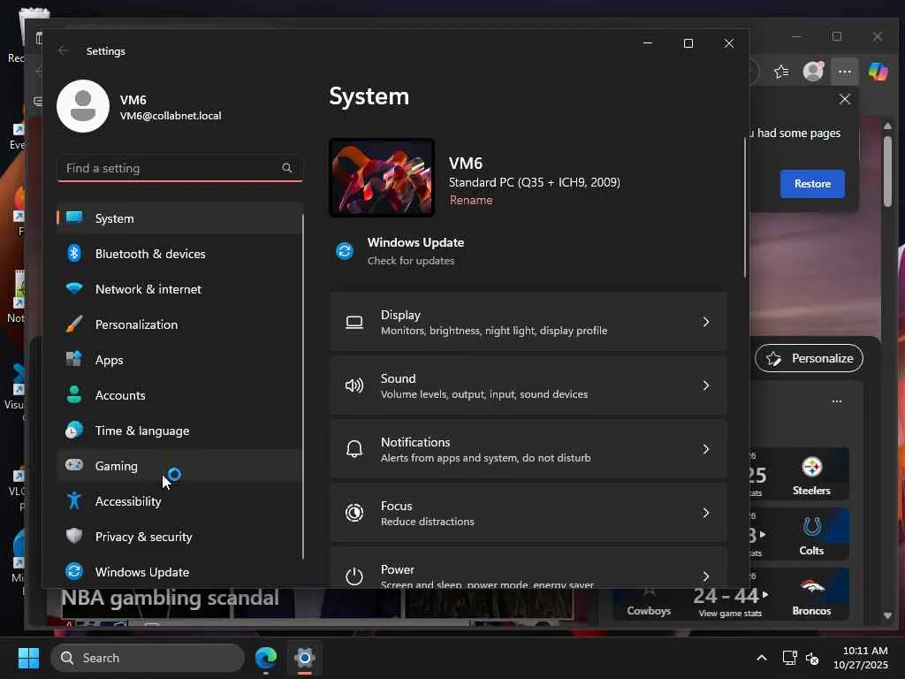Image resolution: width=905 pixels, height=679 pixels.
Task: Expand the Focus settings chevron
Action: tap(706, 513)
